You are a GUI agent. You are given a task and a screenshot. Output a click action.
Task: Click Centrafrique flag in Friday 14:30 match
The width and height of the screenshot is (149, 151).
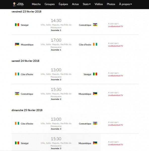(x=95, y=25)
